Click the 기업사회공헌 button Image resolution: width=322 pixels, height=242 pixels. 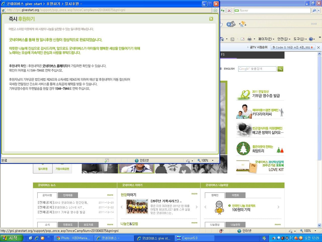click(62, 169)
